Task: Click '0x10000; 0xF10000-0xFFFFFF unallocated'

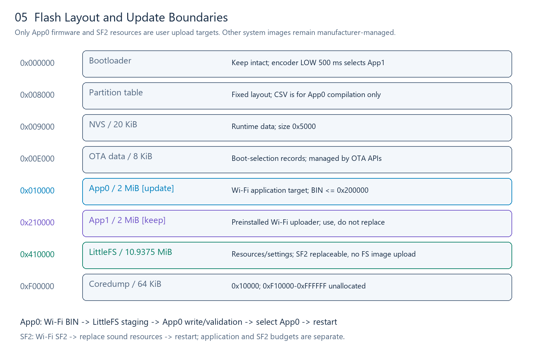Action: (x=299, y=286)
